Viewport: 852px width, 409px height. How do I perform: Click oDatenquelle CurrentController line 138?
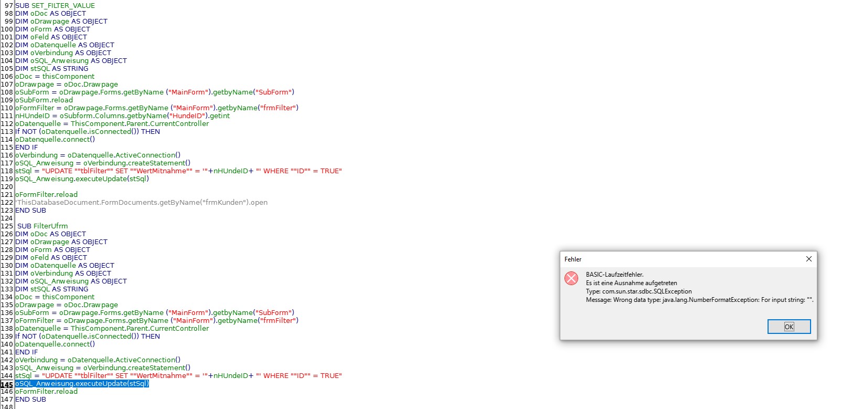(112, 329)
